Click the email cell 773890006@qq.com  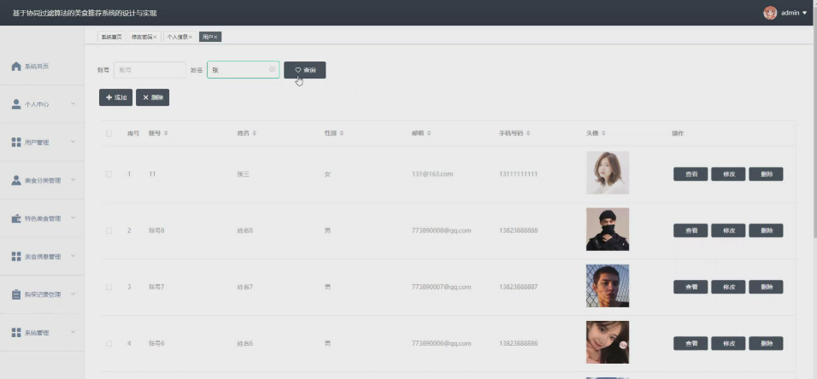coord(441,344)
